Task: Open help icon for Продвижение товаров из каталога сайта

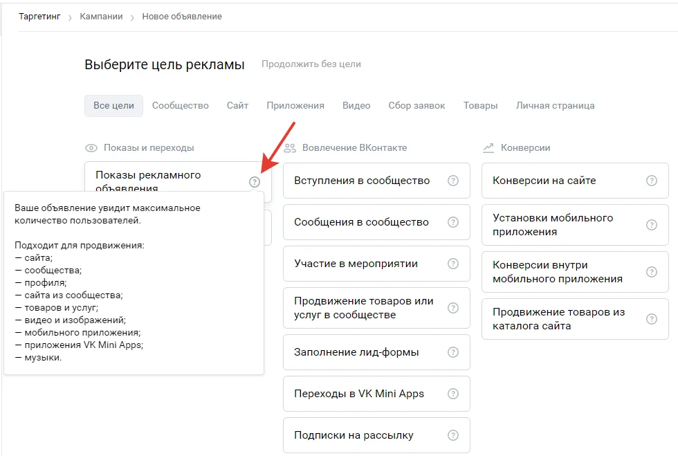Action: click(x=651, y=319)
